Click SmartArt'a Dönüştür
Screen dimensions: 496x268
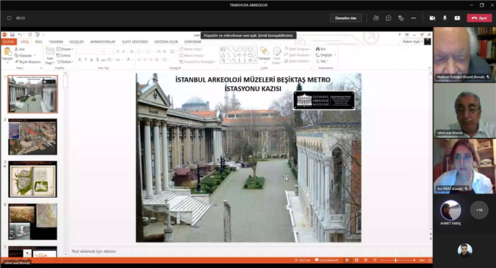tap(198, 62)
